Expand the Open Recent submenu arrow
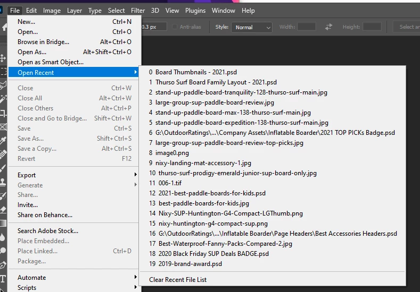This screenshot has height=292, width=420. tap(136, 72)
